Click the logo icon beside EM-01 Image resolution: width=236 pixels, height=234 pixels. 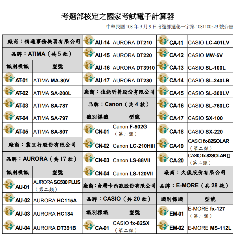(163, 211)
